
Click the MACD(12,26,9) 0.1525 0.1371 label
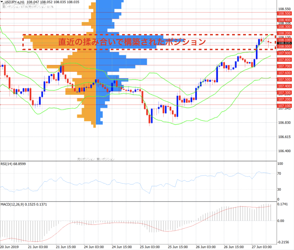24,204
